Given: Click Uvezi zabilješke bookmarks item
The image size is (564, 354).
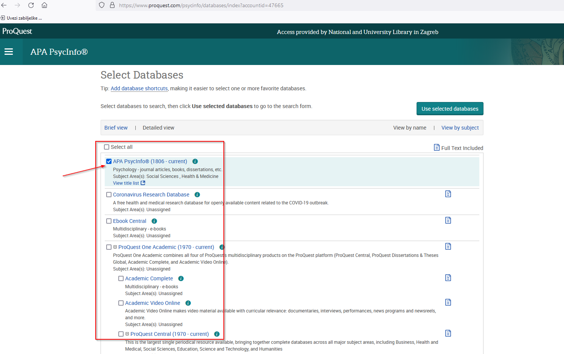Looking at the screenshot, I should coord(21,18).
